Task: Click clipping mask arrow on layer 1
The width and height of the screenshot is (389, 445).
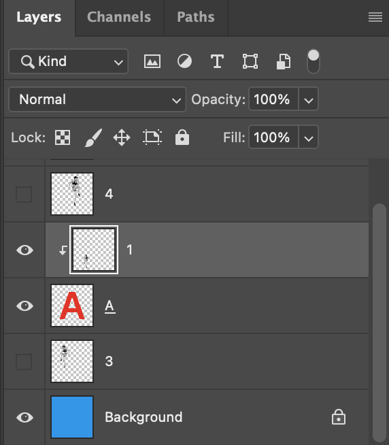Action: coord(63,250)
